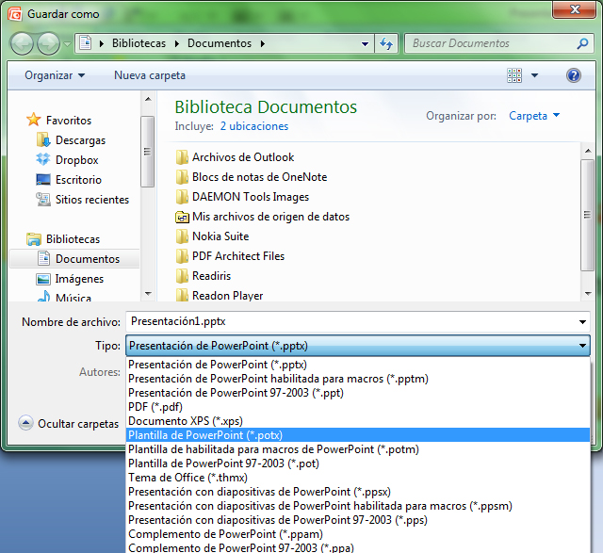This screenshot has height=553, width=603.
Task: Click the 2 ubicaciones link
Action: pos(254,126)
